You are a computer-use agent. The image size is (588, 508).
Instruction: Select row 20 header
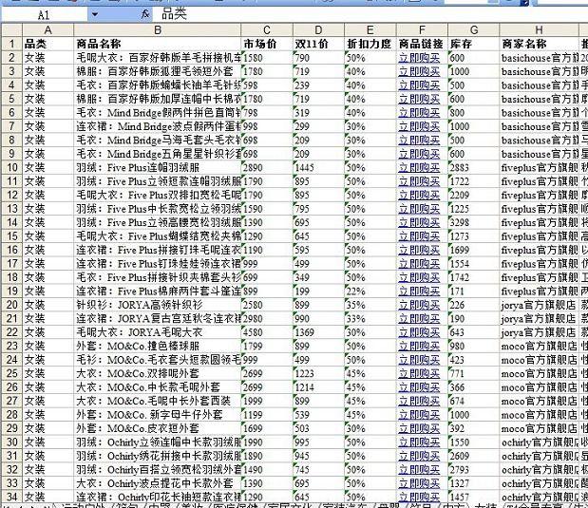pyautogui.click(x=11, y=305)
